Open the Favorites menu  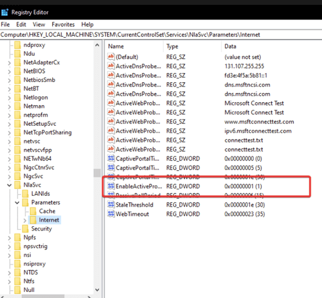(63, 24)
